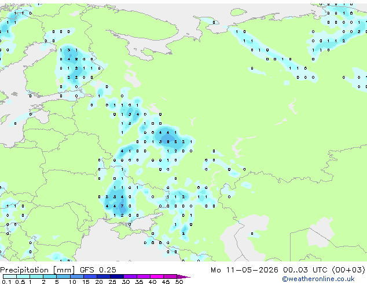The width and height of the screenshot is (367, 284).
Task: Pick the 10–15 mm legend color swatch
Action: point(76,276)
